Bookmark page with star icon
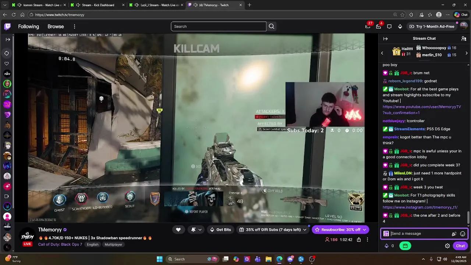The image size is (471, 265). [x=402, y=15]
